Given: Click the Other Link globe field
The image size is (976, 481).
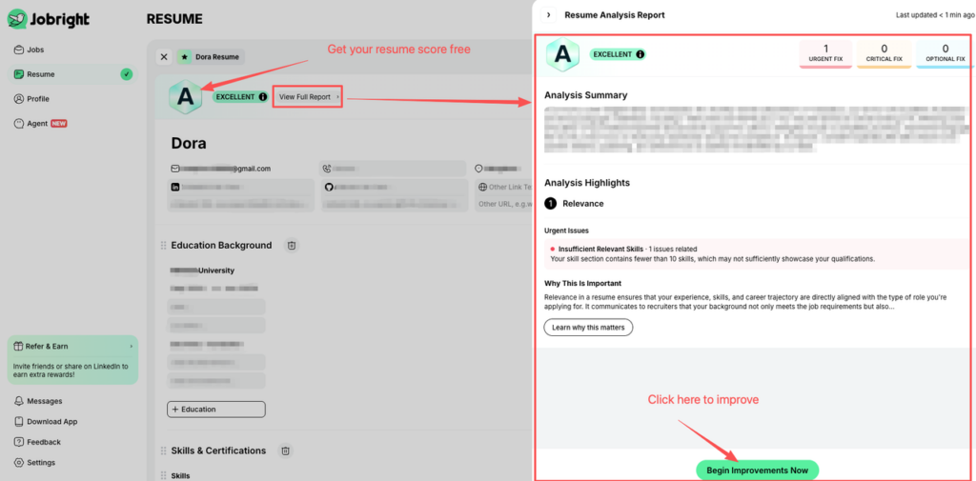Looking at the screenshot, I should (x=504, y=187).
